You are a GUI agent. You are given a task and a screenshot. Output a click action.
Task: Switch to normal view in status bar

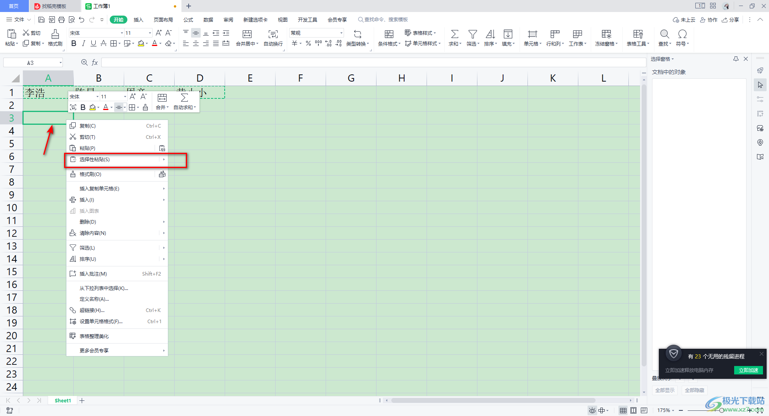click(623, 410)
